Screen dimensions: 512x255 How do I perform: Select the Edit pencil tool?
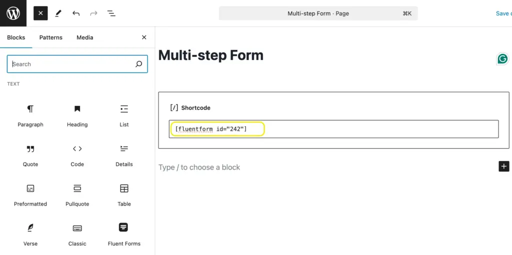(58, 13)
